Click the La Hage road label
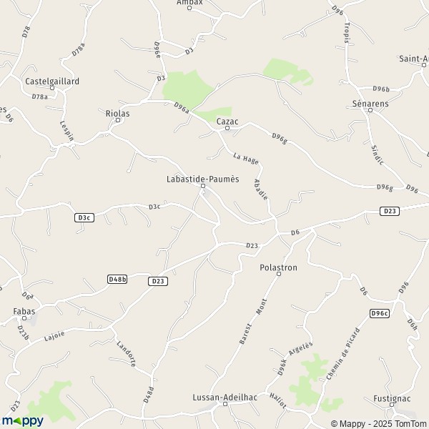Screen dimensions: 429x429 pyautogui.click(x=246, y=159)
